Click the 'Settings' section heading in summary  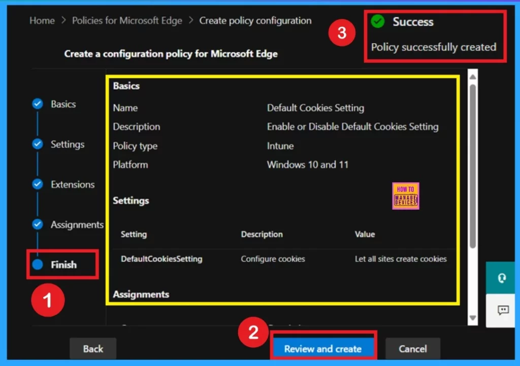click(x=131, y=201)
